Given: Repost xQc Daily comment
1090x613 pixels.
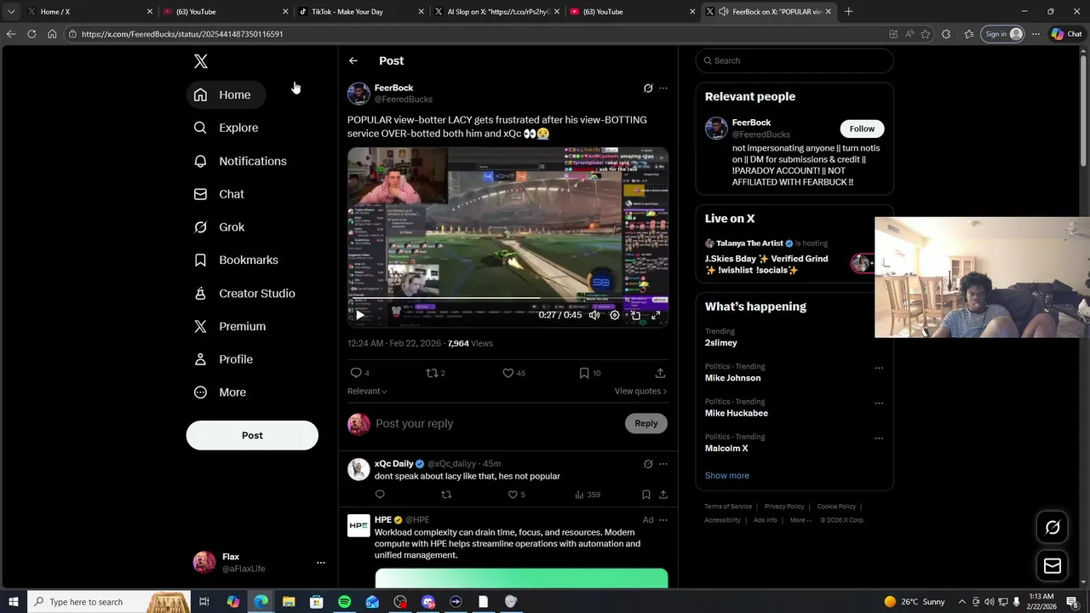Looking at the screenshot, I should coord(446,495).
